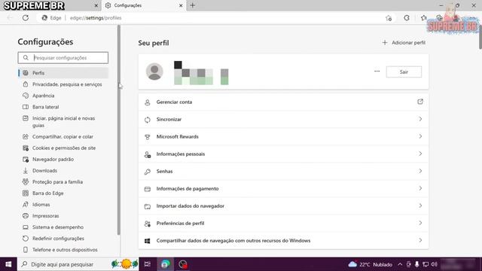Click the Importar dados do navegador icon
This screenshot has height=271, width=482.
tap(148, 206)
